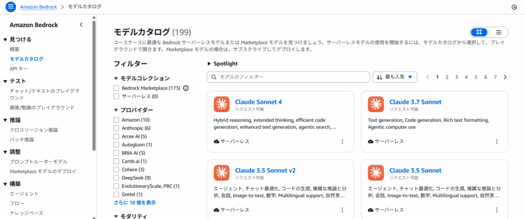Collapse the プロバイダー filter section
The width and height of the screenshot is (525, 219).
tap(116, 110)
